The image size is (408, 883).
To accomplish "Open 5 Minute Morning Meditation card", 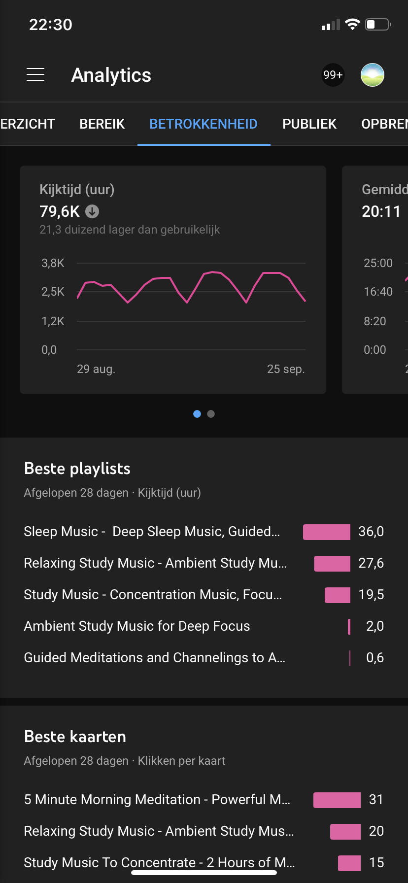I will [x=157, y=799].
